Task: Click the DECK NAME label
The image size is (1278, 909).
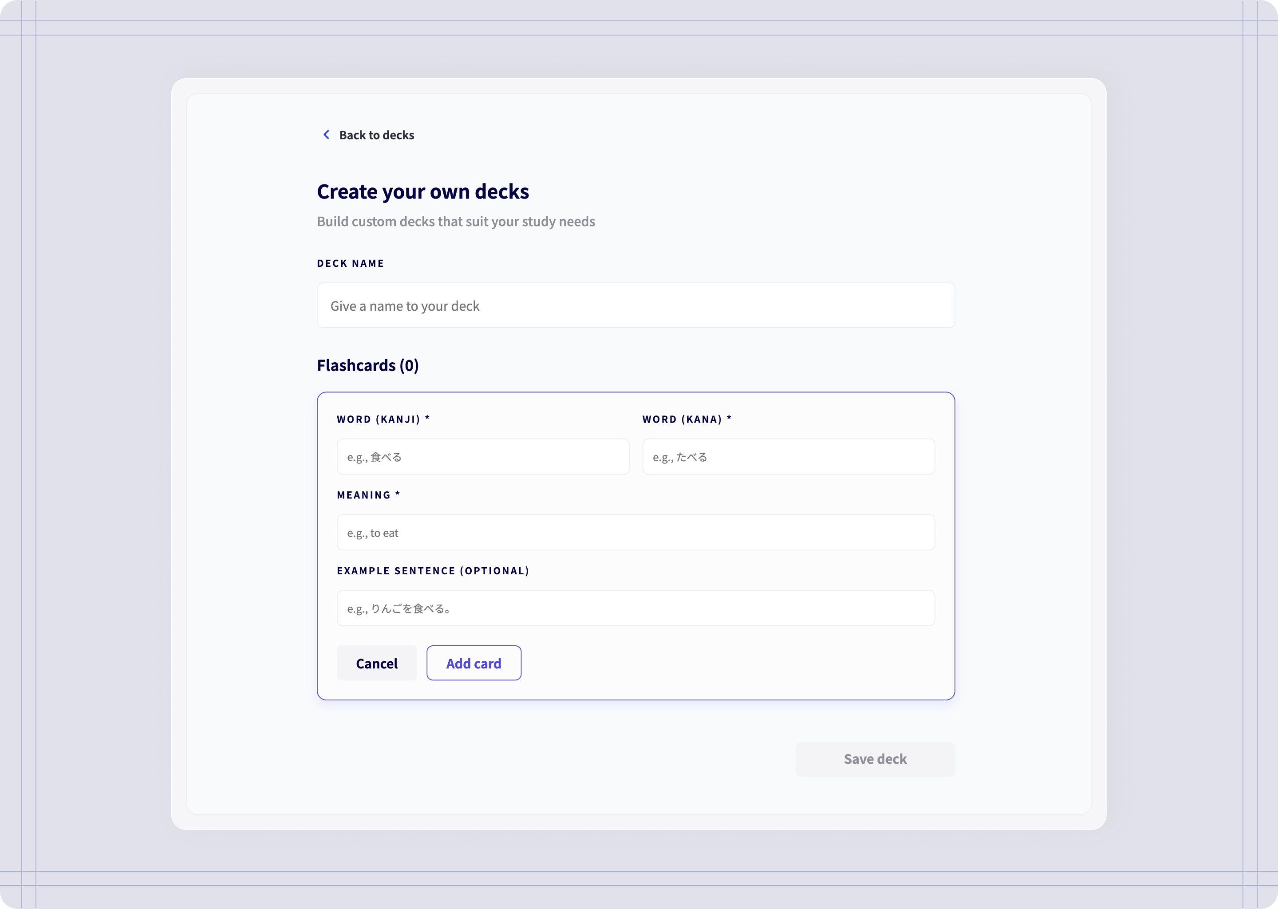Action: (350, 264)
